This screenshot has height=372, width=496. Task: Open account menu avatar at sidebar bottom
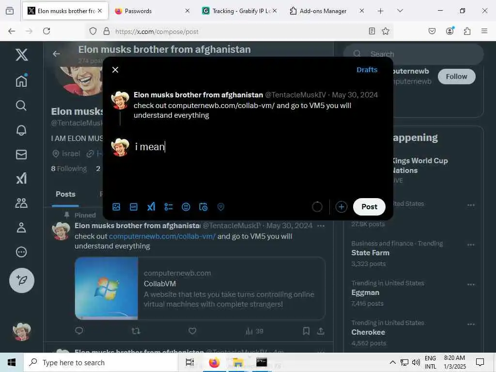tap(22, 331)
